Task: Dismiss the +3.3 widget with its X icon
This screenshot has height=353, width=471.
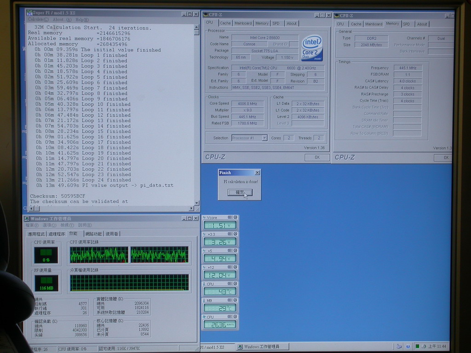Action: coord(235,234)
